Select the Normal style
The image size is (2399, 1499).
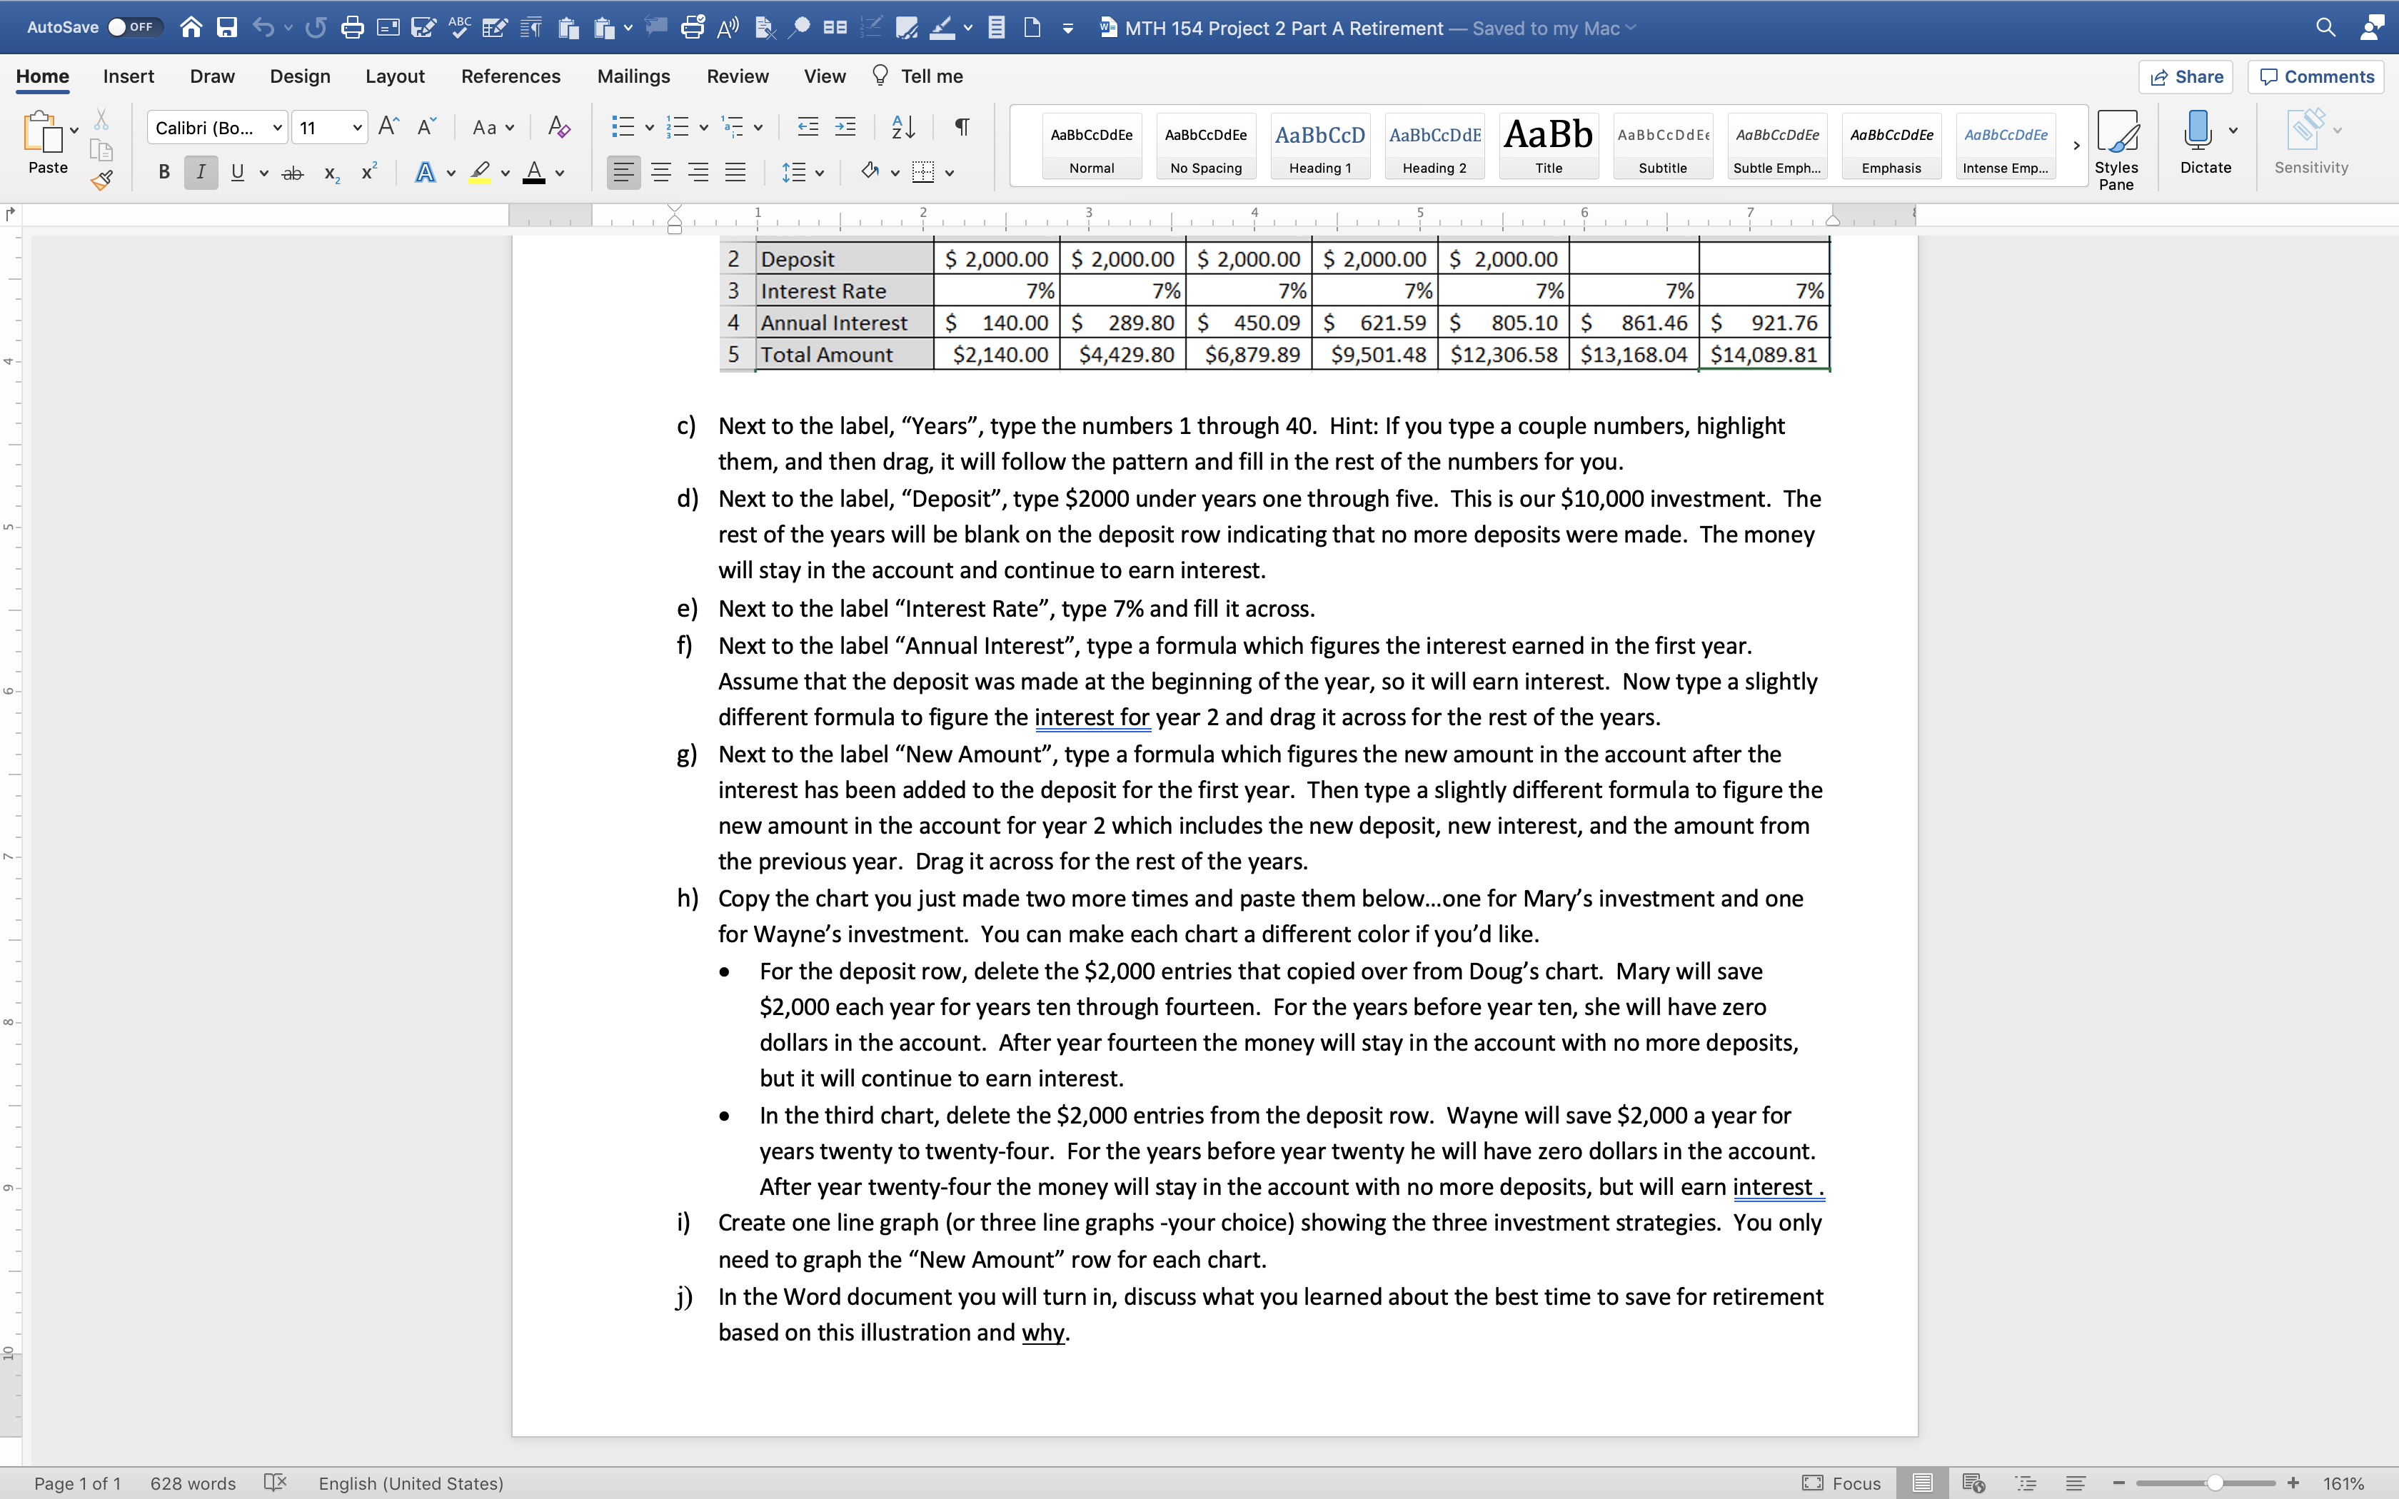point(1092,147)
